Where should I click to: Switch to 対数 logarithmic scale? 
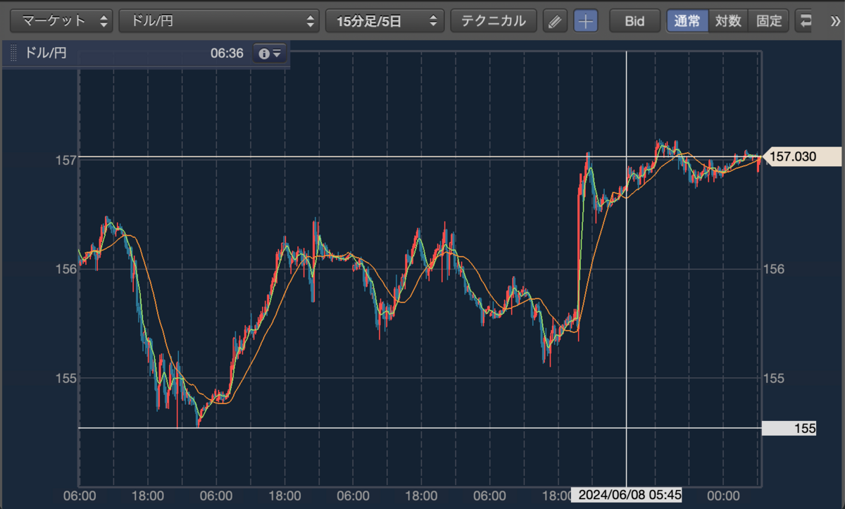pos(728,21)
